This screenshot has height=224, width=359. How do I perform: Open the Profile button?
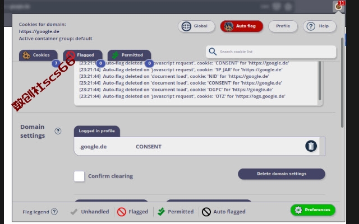point(283,26)
